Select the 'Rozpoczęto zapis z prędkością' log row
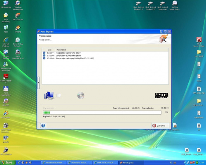Image resolution: width=206 pixels, height=165 pixels. click(105, 58)
